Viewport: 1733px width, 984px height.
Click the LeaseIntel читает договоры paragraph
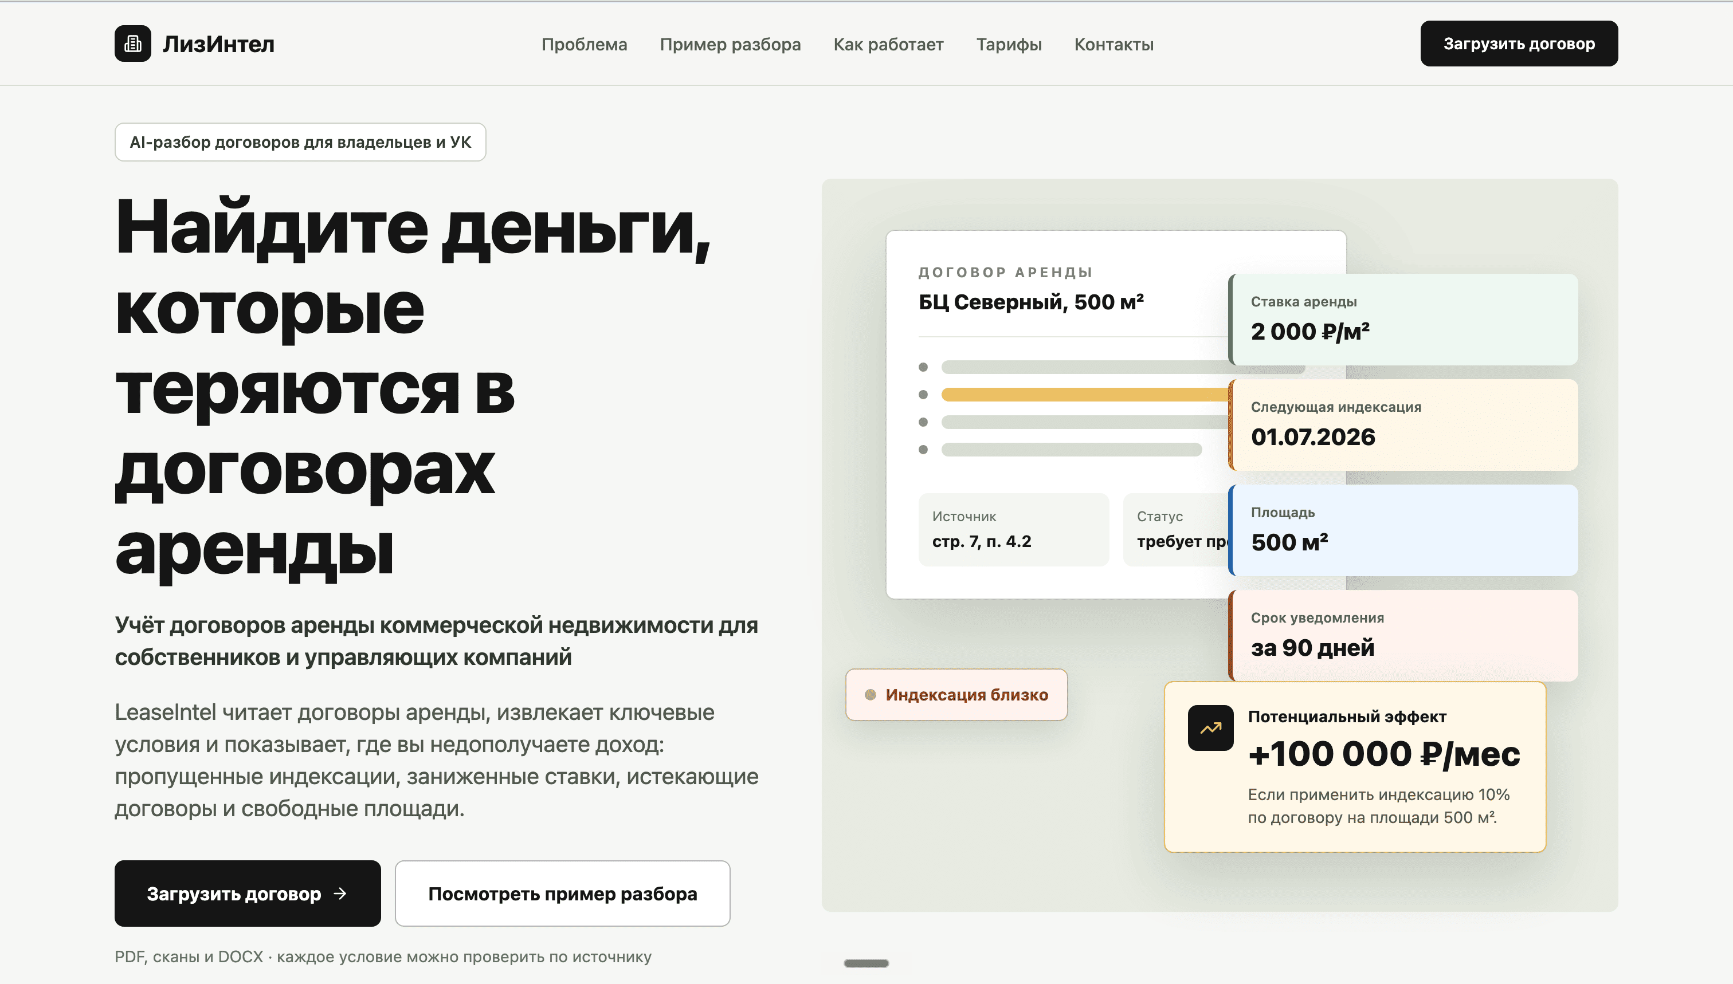click(x=437, y=760)
